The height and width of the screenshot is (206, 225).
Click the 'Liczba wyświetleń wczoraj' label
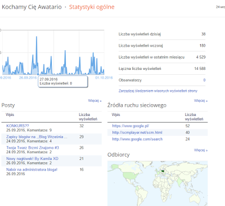click(141, 46)
